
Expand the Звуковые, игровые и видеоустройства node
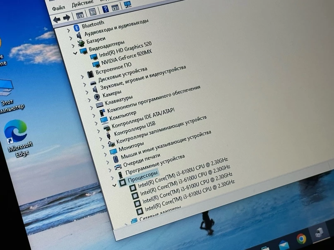point(87,93)
